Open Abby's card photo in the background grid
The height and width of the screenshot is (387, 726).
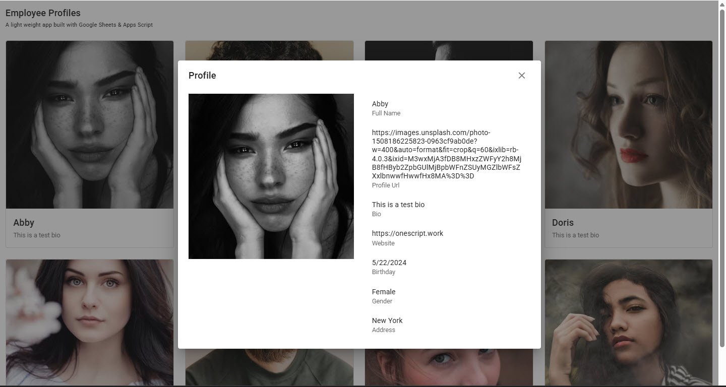(90, 124)
